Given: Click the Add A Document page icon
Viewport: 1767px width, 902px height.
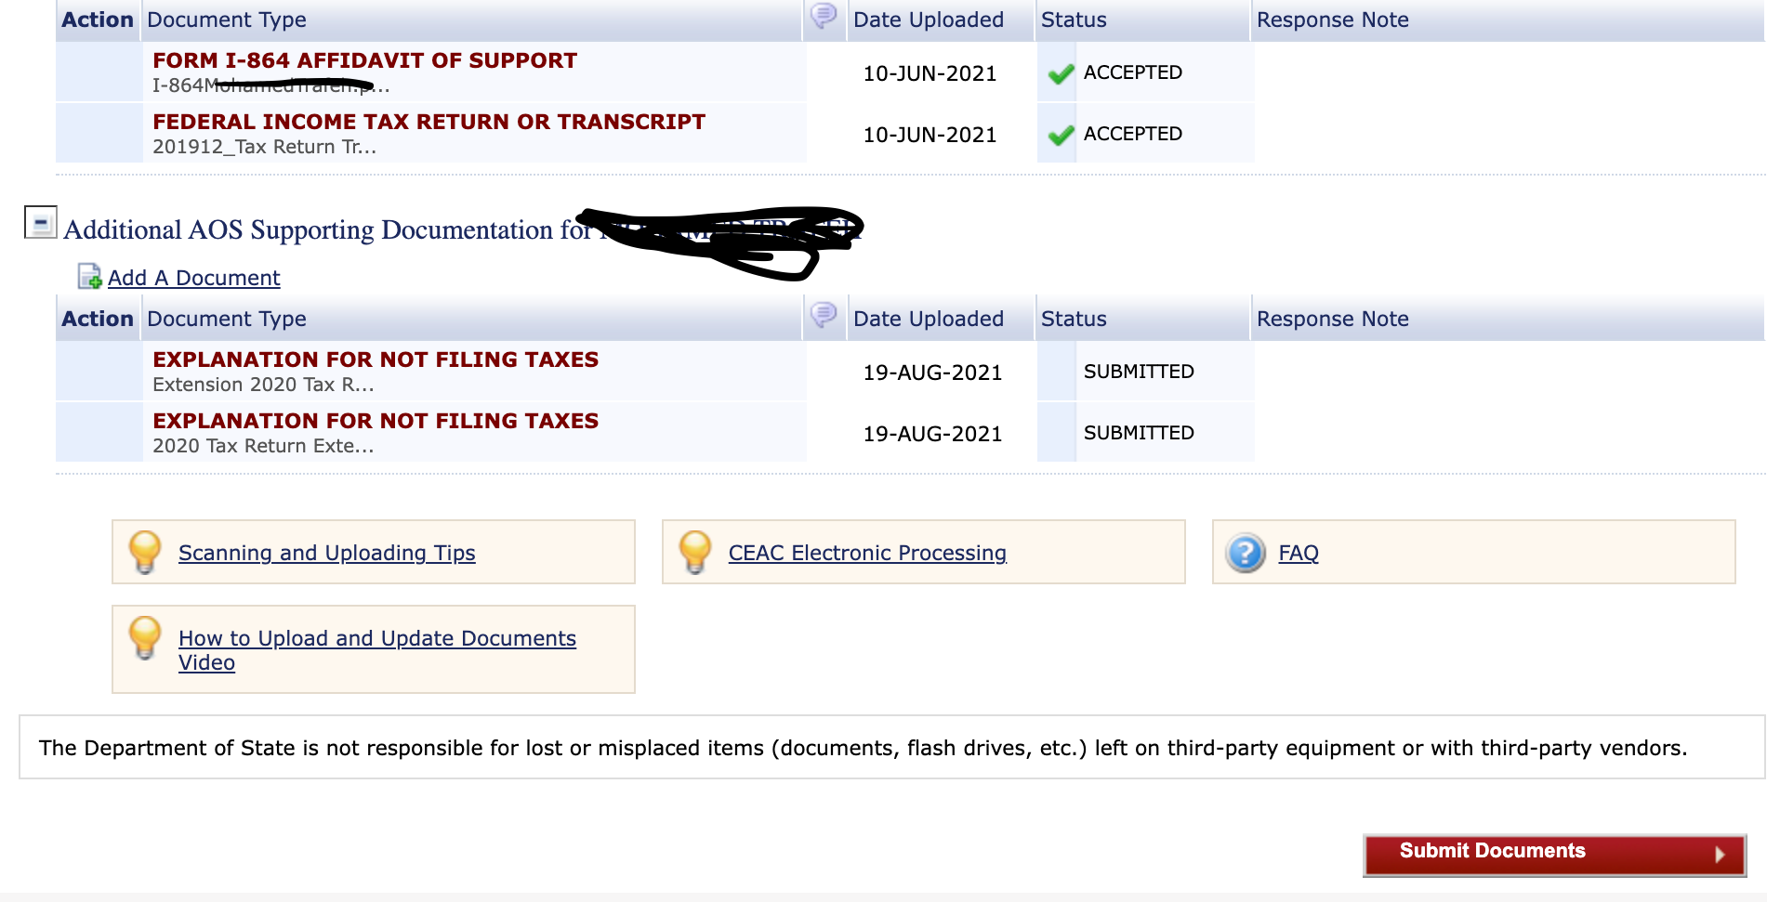Looking at the screenshot, I should (90, 277).
